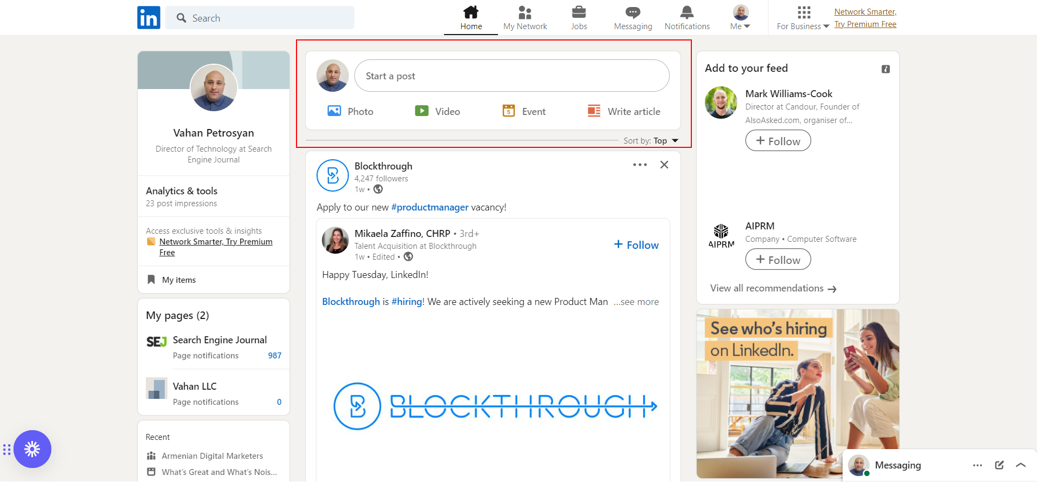
Task: Click sidebar Network Smarter, Try Premium Free link
Action: click(216, 247)
